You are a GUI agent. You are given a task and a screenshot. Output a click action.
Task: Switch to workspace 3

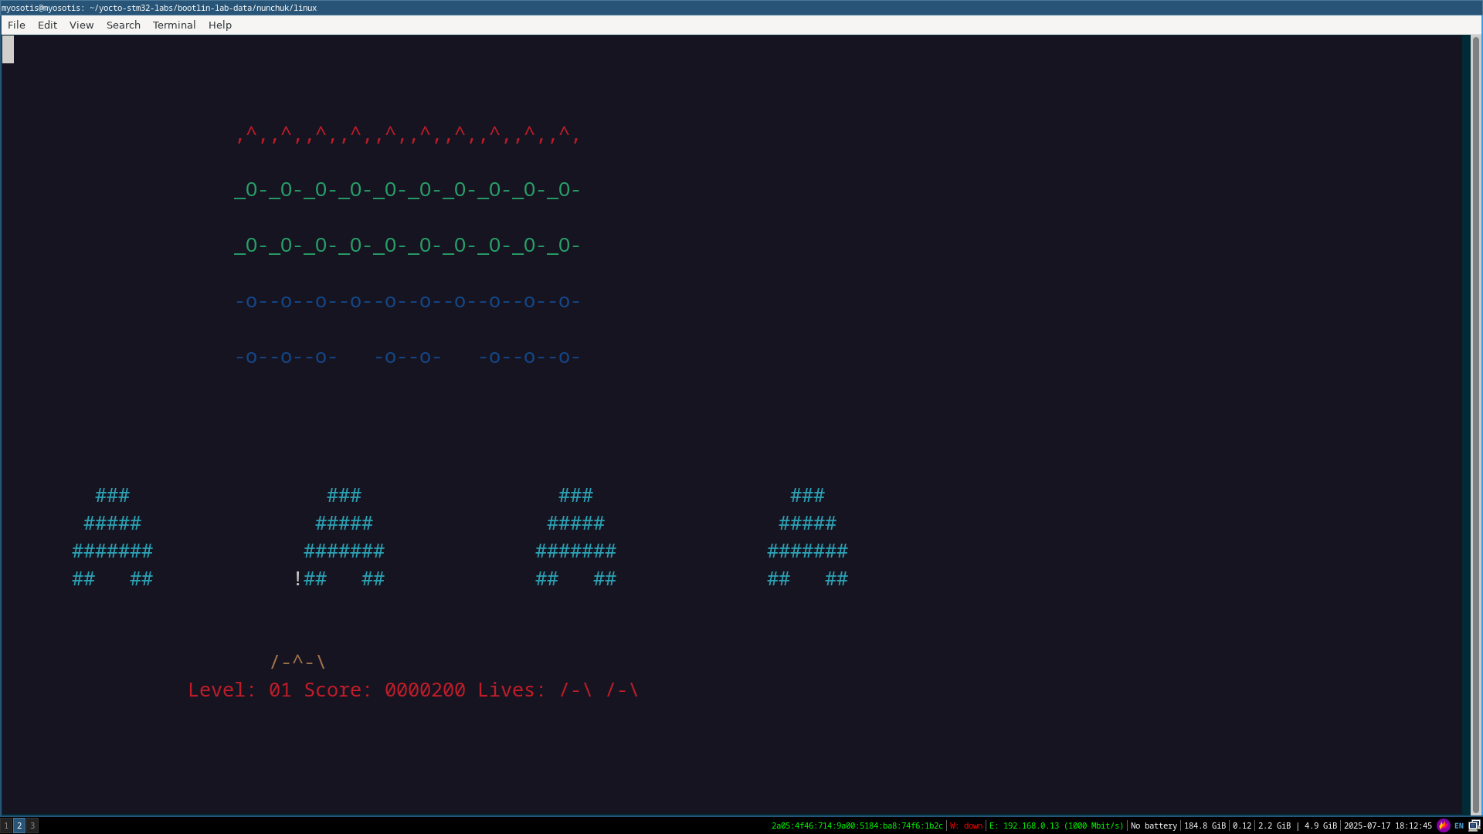click(x=32, y=826)
